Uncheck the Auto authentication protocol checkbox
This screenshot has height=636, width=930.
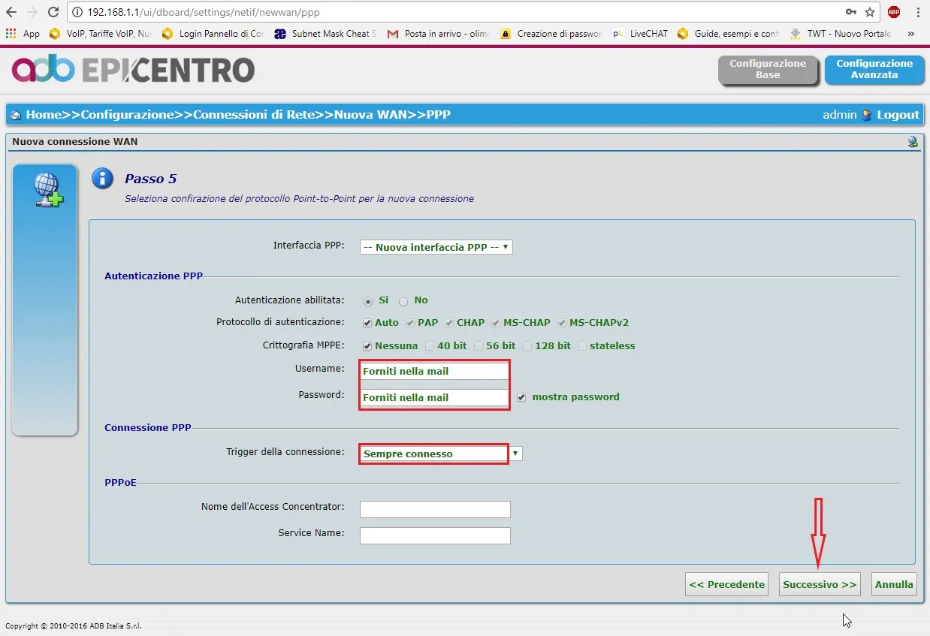click(367, 323)
